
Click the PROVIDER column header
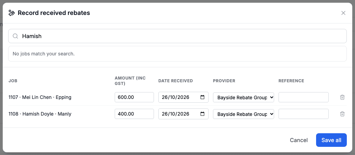tap(224, 81)
